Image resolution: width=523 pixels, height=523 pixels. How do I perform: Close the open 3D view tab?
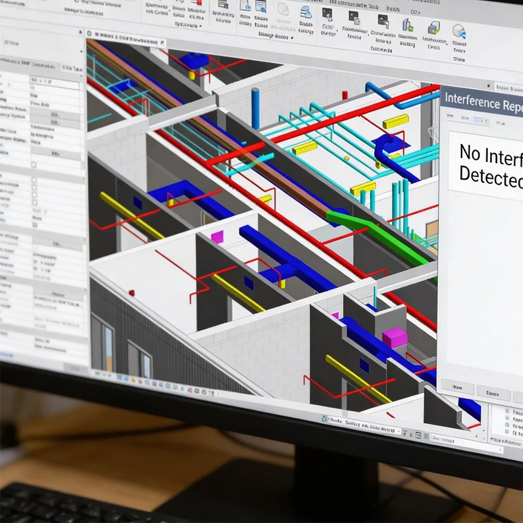tap(162, 42)
